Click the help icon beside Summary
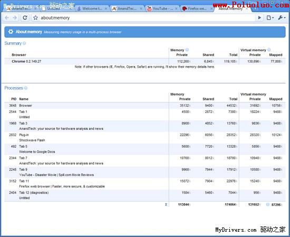 24,43
